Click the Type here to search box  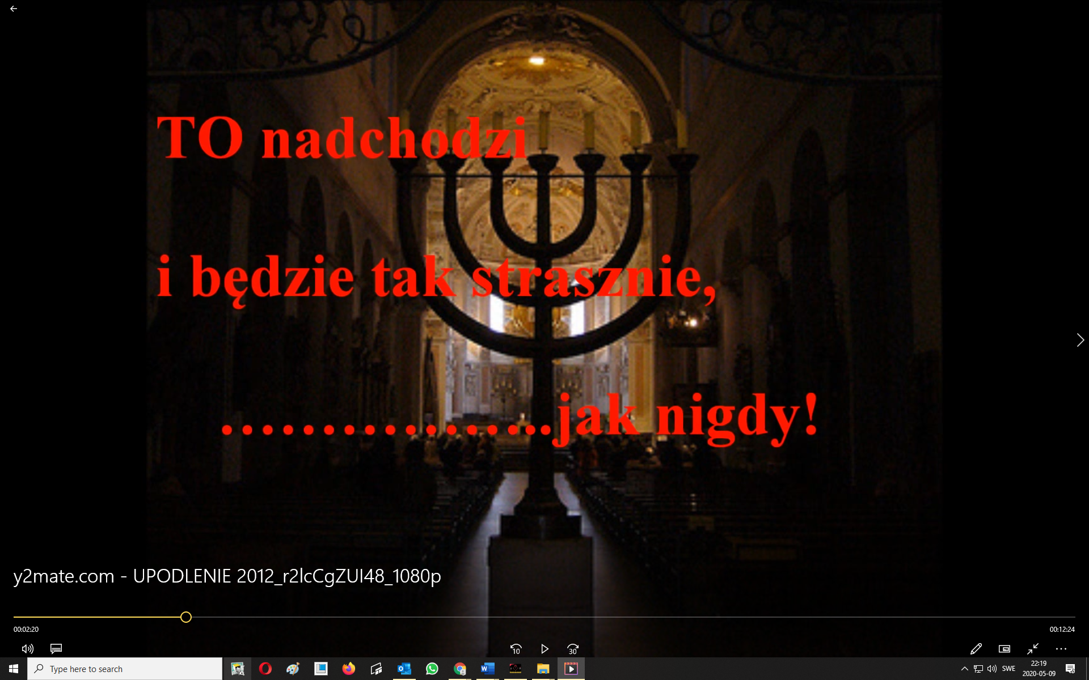pyautogui.click(x=125, y=669)
